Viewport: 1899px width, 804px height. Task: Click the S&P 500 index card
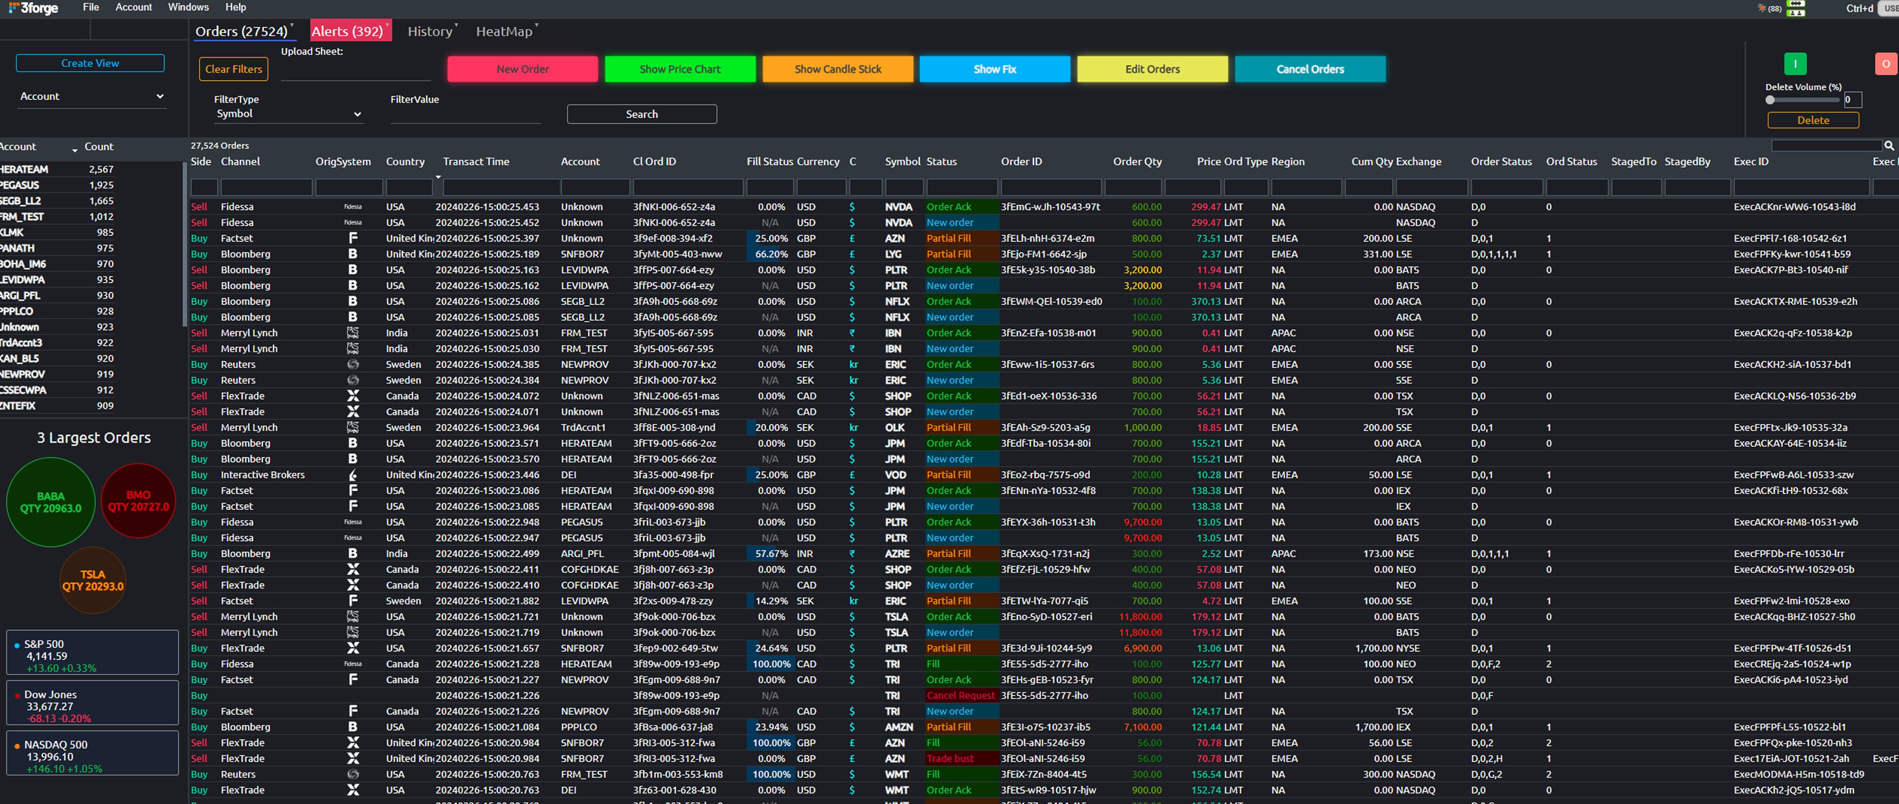(x=92, y=653)
